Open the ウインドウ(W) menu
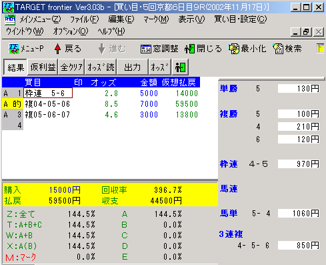Image resolution: width=326 pixels, height=265 pixels. tap(25, 31)
